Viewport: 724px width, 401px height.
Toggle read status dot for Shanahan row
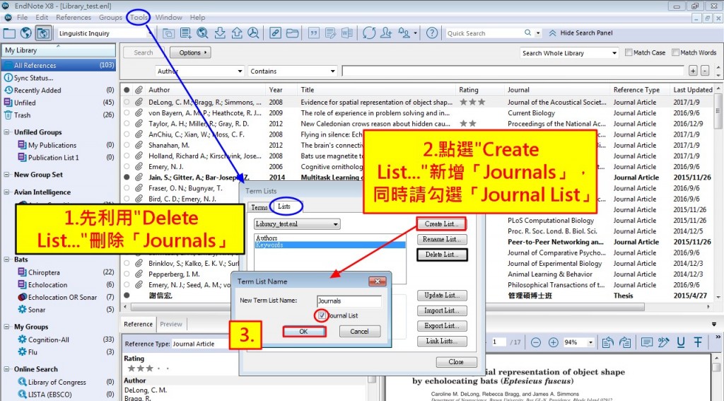[x=127, y=145]
